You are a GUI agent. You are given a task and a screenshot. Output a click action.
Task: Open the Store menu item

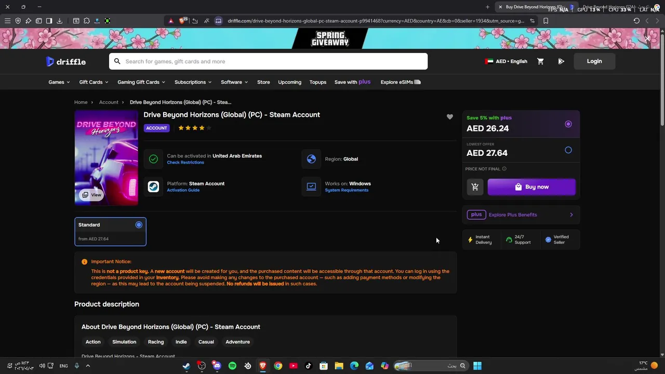263,82
